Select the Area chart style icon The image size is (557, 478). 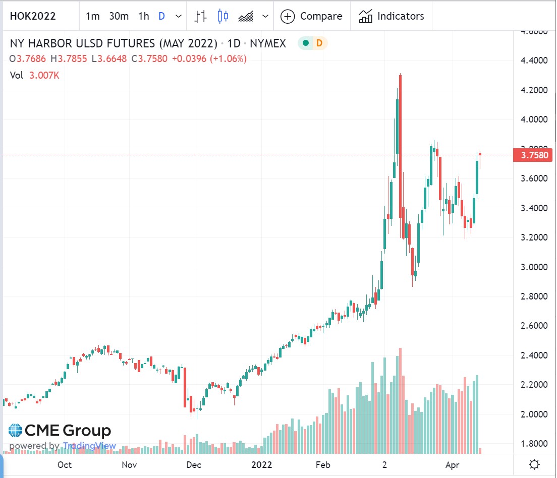click(246, 16)
